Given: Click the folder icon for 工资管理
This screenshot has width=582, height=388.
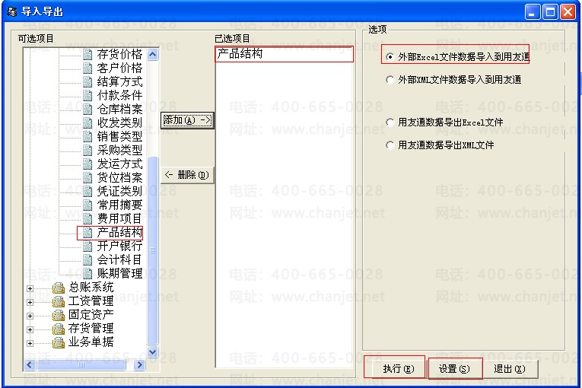Looking at the screenshot, I should pyautogui.click(x=59, y=301).
